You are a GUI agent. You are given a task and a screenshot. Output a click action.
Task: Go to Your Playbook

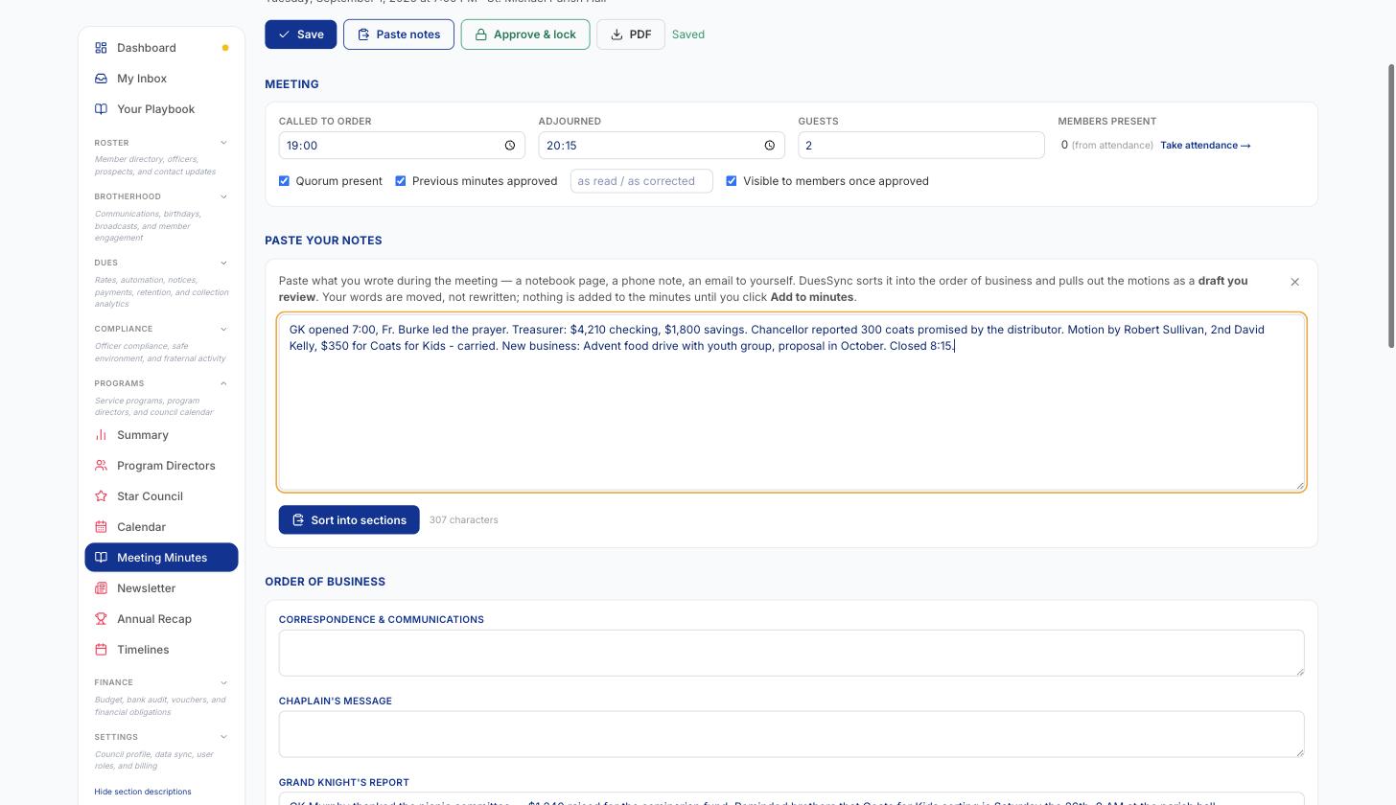[x=161, y=109]
